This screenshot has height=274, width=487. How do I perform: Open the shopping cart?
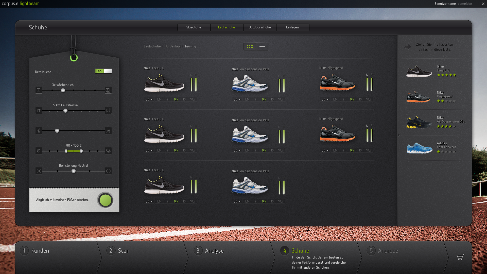pos(460,257)
